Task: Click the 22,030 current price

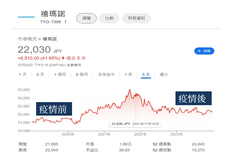Action: click(x=34, y=50)
